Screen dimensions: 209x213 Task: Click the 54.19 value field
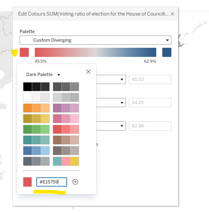(x=150, y=103)
